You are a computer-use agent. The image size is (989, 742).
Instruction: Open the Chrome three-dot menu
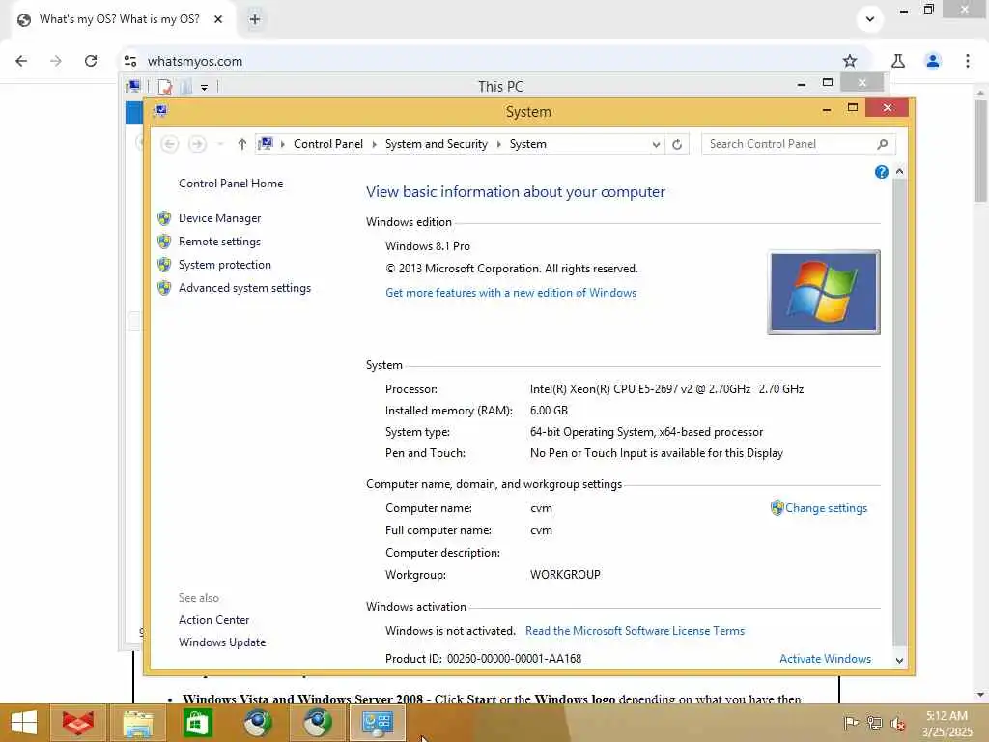[968, 61]
